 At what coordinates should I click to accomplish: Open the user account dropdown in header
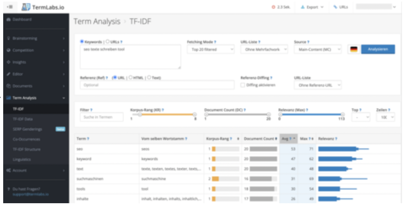[x=376, y=7]
